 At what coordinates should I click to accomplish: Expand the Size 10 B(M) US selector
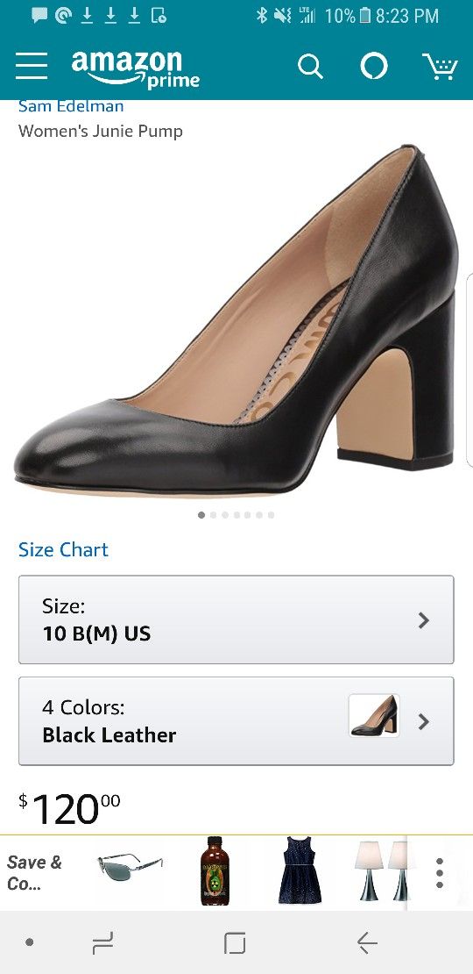point(236,619)
